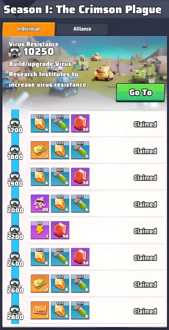Viewport: 169px width, 330px height.
Task: Tap the gold tickets icon in 1800 row
Action: point(40,150)
